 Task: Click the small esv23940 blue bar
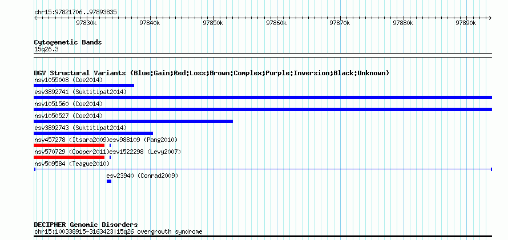109,181
